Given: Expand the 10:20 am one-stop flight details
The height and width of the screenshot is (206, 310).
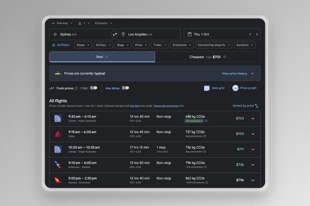Looking at the screenshot, I should [253, 150].
